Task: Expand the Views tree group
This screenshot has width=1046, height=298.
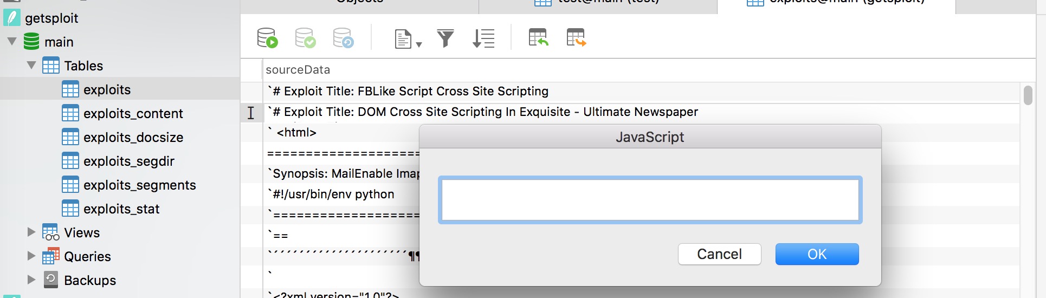Action: [31, 232]
